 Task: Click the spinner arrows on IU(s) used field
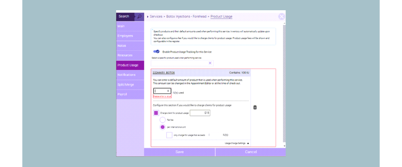click(x=168, y=91)
